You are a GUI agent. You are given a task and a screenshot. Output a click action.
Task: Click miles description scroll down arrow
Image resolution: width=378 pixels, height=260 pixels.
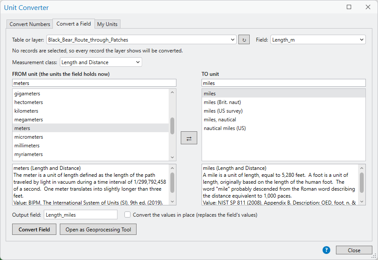(x=362, y=201)
